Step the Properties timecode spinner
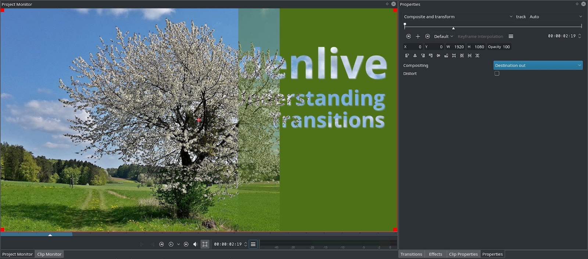588x259 pixels. click(580, 36)
